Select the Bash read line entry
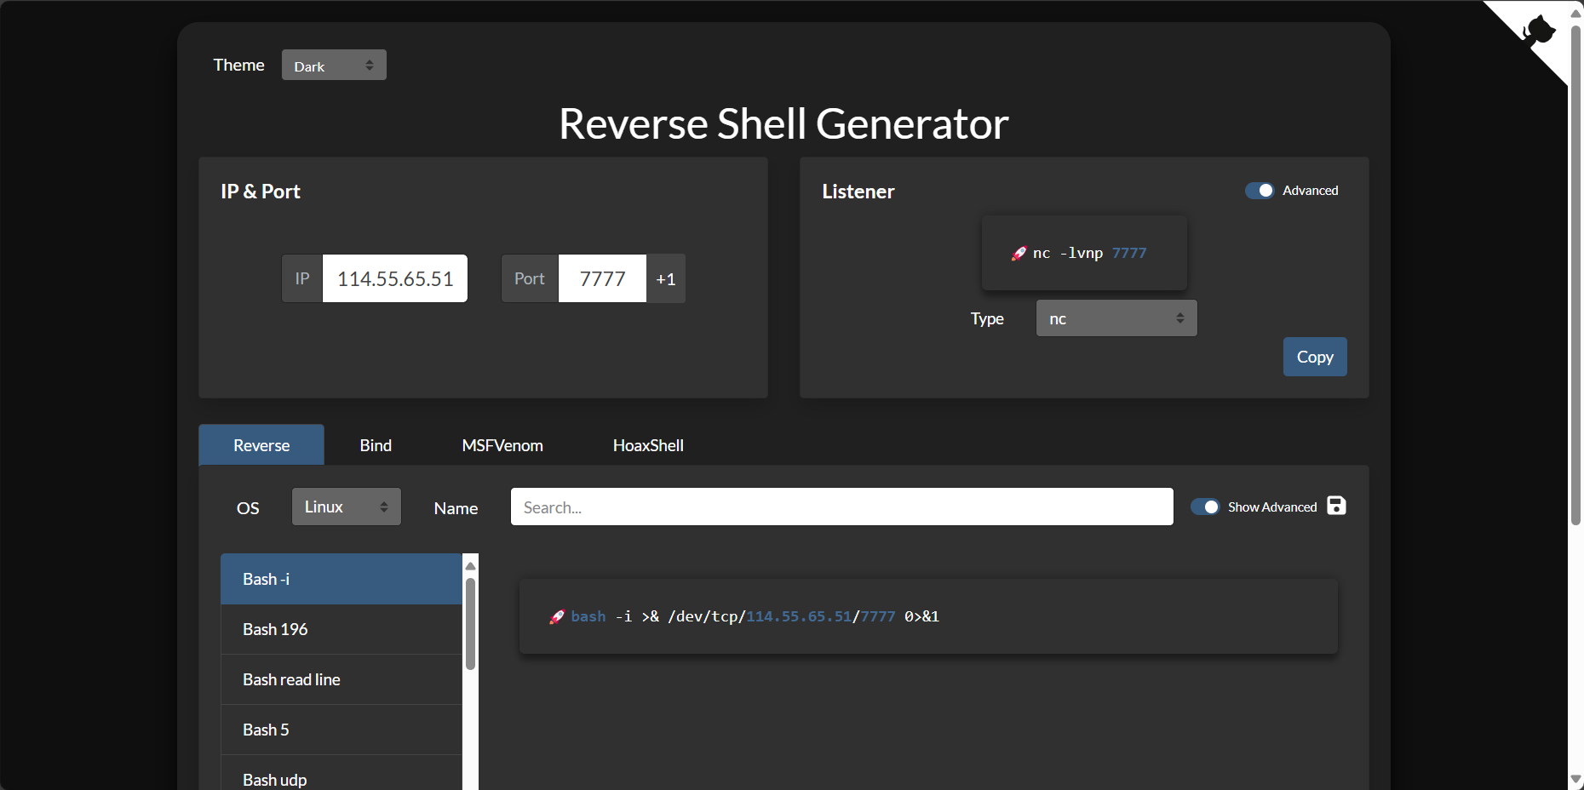Viewport: 1584px width, 790px height. point(341,679)
